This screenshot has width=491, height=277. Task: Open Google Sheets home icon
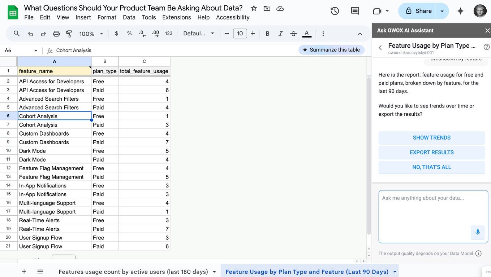(x=13, y=13)
